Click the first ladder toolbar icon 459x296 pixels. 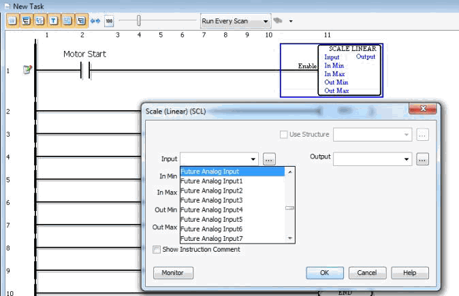(x=12, y=20)
